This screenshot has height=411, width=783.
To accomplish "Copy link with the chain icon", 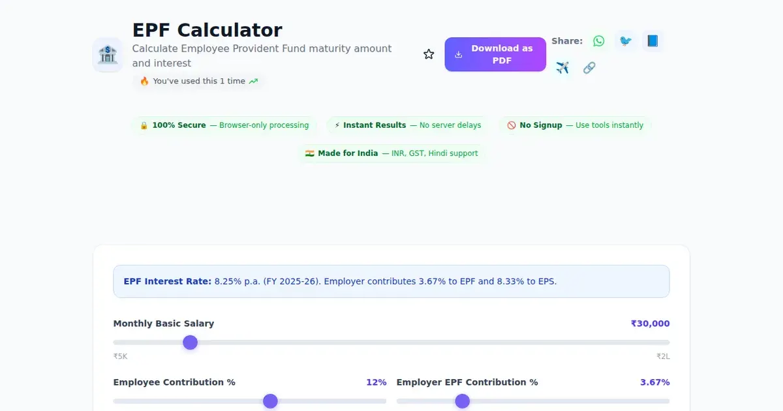I will [589, 68].
